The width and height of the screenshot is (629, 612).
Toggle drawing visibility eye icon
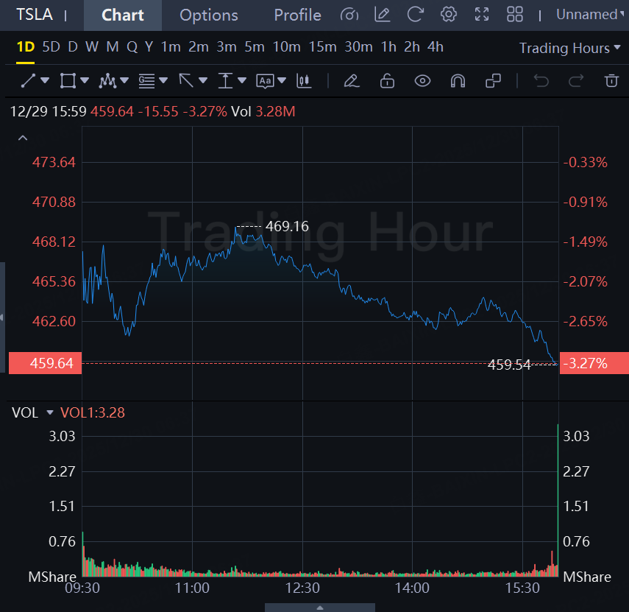click(x=422, y=80)
